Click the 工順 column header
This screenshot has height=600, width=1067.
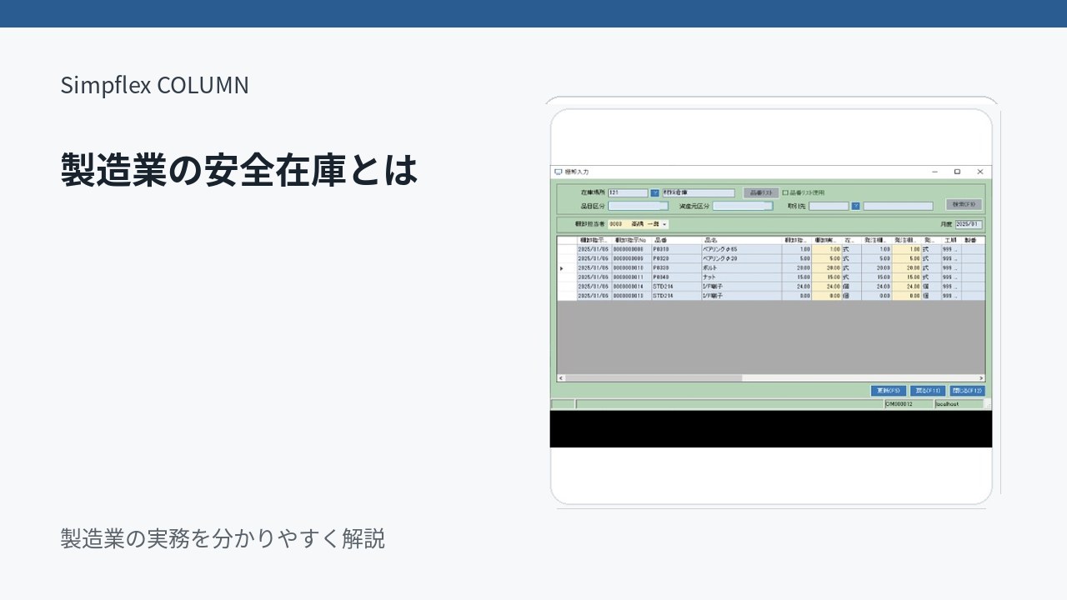tap(951, 240)
